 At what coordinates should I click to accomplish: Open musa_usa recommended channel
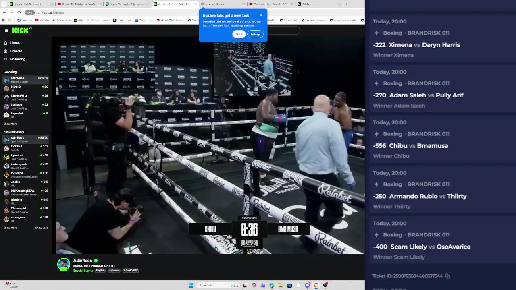click(x=26, y=219)
